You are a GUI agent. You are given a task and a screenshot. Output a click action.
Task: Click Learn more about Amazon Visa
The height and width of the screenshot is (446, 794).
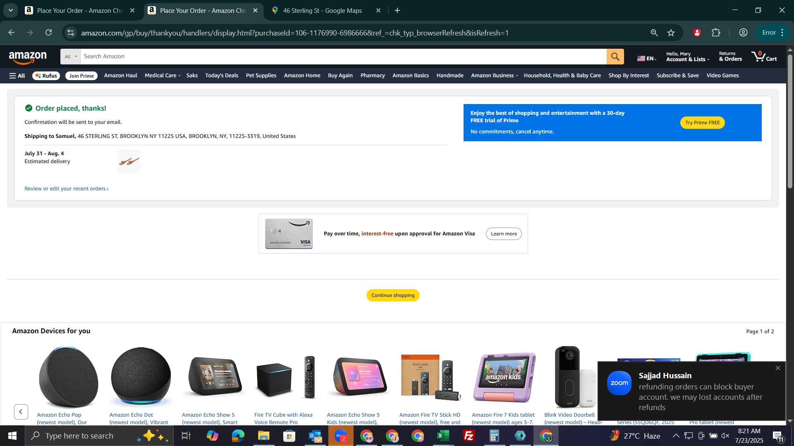pos(504,234)
